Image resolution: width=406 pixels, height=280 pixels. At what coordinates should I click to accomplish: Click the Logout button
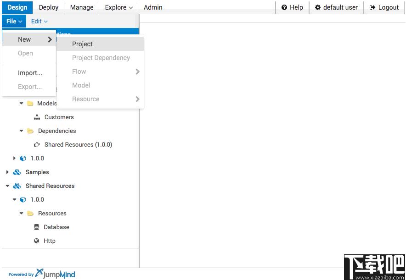384,7
